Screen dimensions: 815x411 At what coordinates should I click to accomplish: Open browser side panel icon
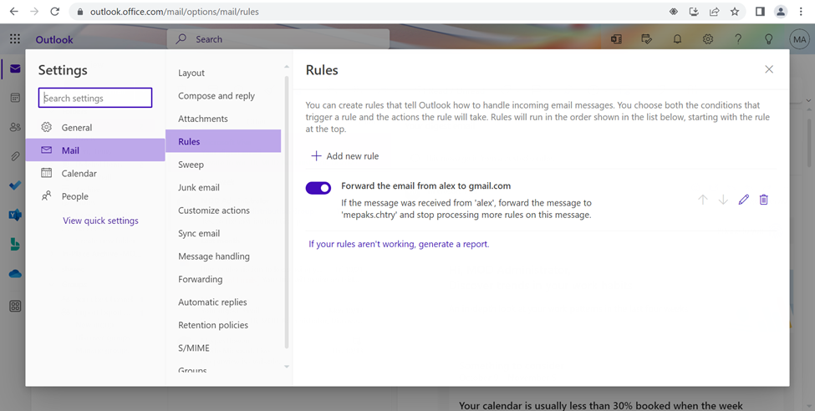760,12
